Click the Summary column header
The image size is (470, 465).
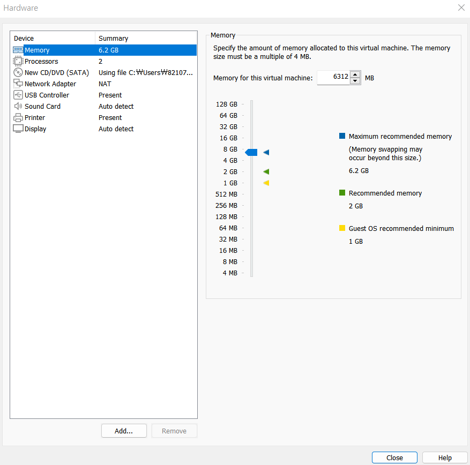(146, 39)
